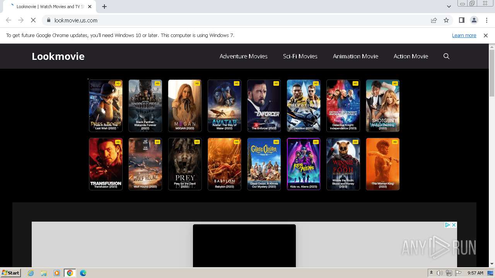Viewport: 495px width, 278px height.
Task: Open Puss in Boots: The Last Wish poster
Action: 106,106
